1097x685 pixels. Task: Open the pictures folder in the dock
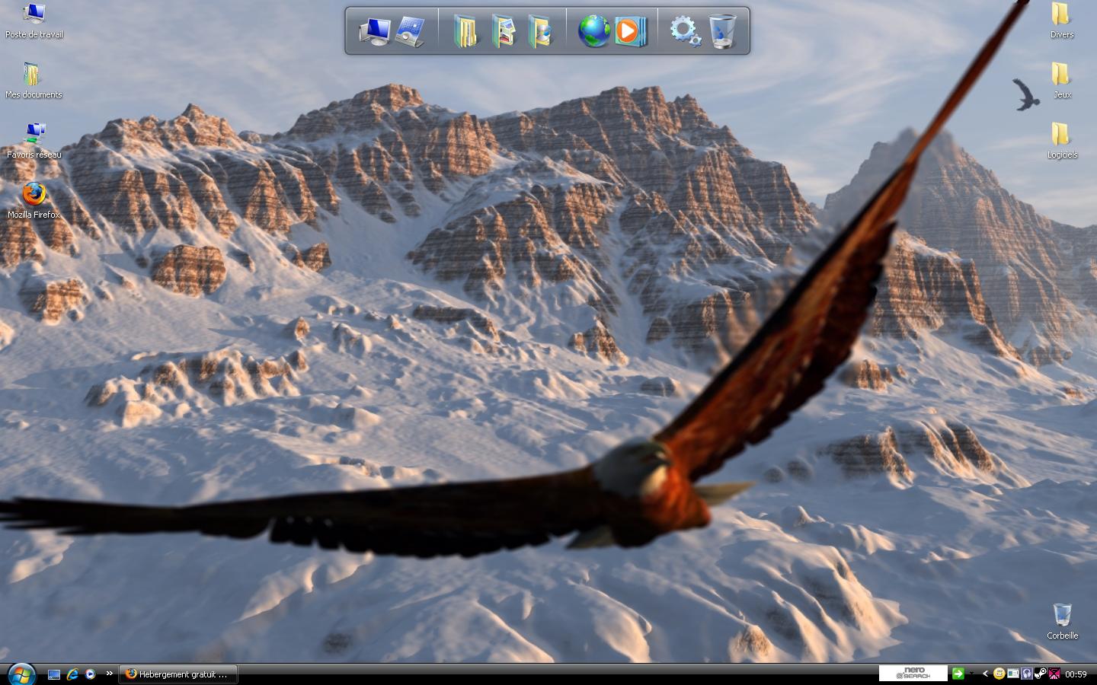coord(504,31)
